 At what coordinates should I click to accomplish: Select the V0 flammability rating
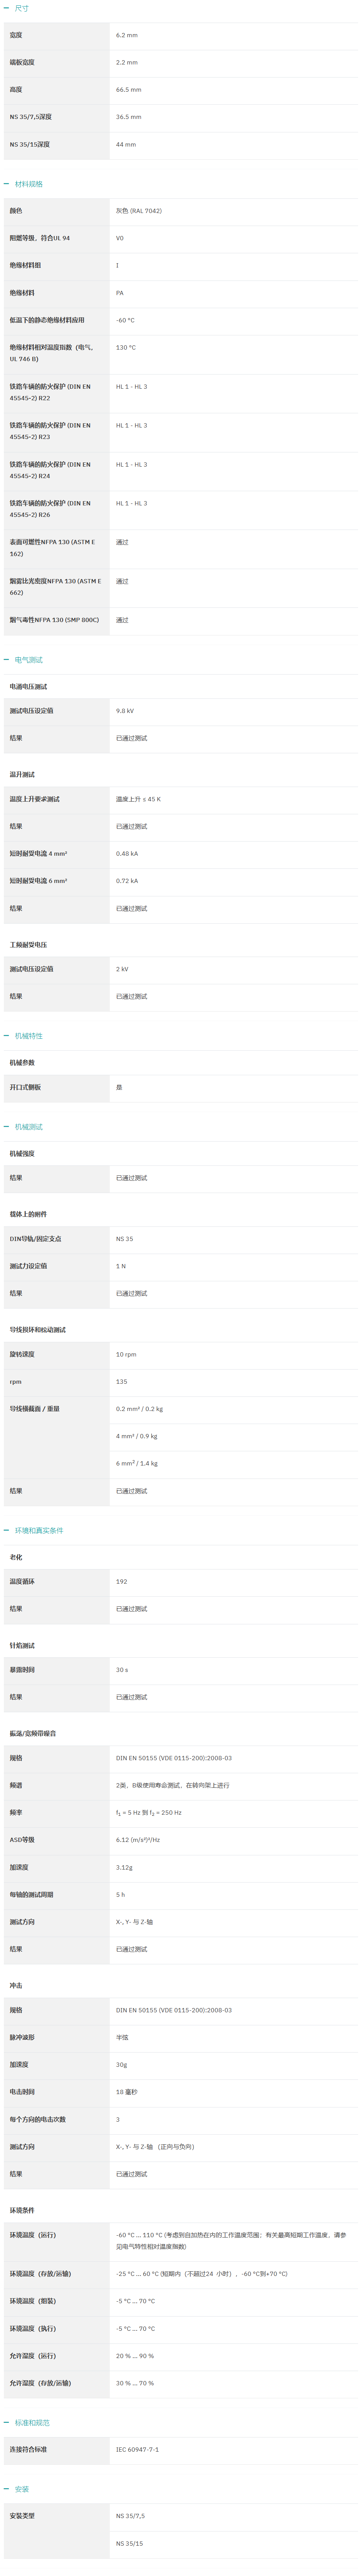(x=120, y=238)
